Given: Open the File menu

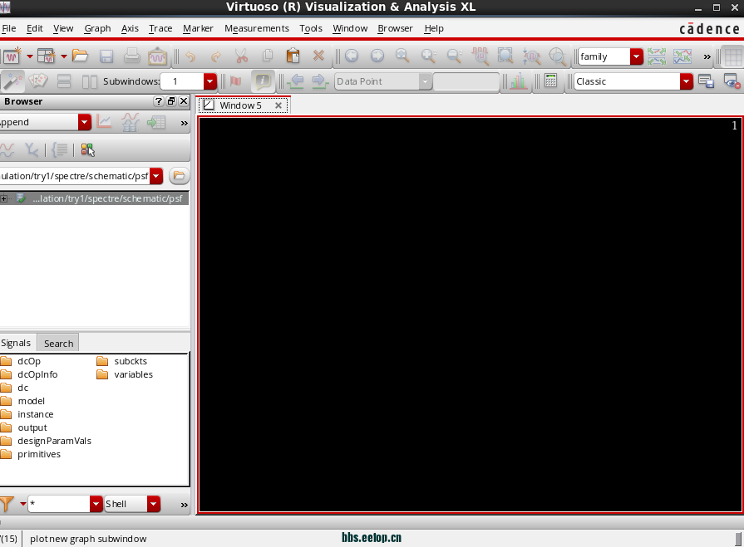Looking at the screenshot, I should coord(8,28).
